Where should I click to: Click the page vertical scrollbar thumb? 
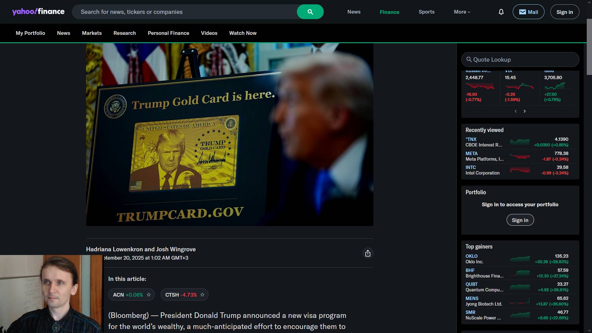[x=589, y=46]
